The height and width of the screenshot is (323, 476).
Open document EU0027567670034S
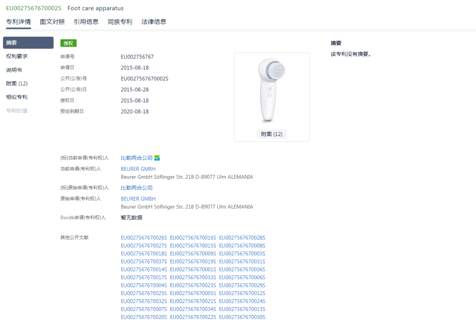pyautogui.click(x=193, y=309)
